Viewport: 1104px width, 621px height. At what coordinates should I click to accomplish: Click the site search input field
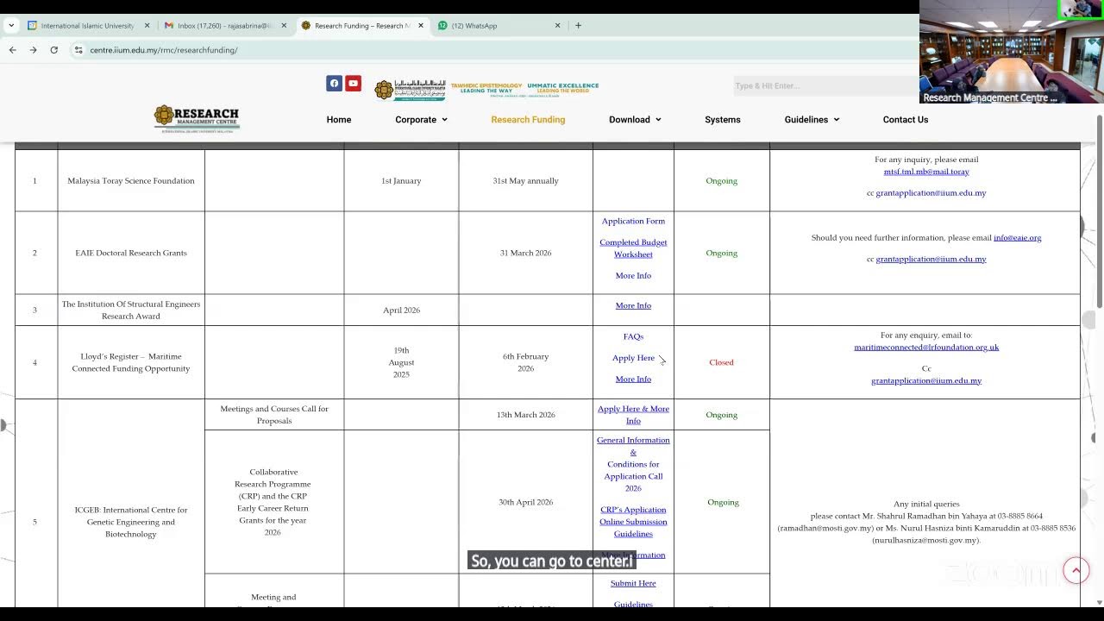[x=826, y=85]
